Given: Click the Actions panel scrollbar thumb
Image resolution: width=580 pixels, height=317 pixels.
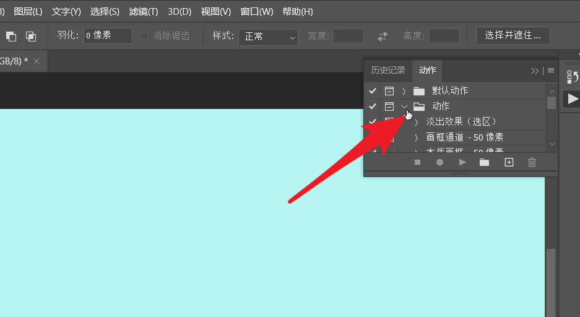Looking at the screenshot, I should 552,103.
